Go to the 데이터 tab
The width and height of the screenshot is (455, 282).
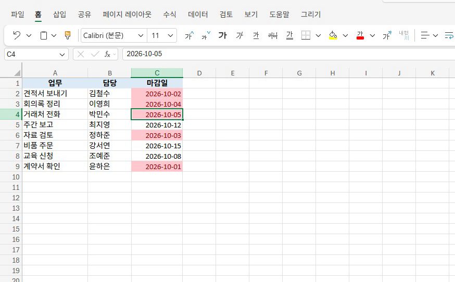click(x=198, y=14)
